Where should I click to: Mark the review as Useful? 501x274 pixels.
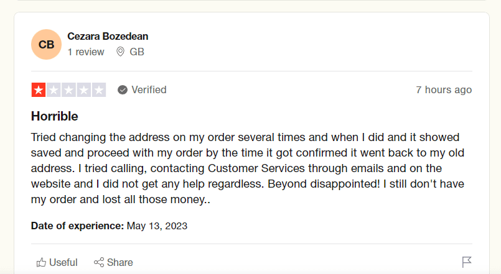pyautogui.click(x=57, y=262)
